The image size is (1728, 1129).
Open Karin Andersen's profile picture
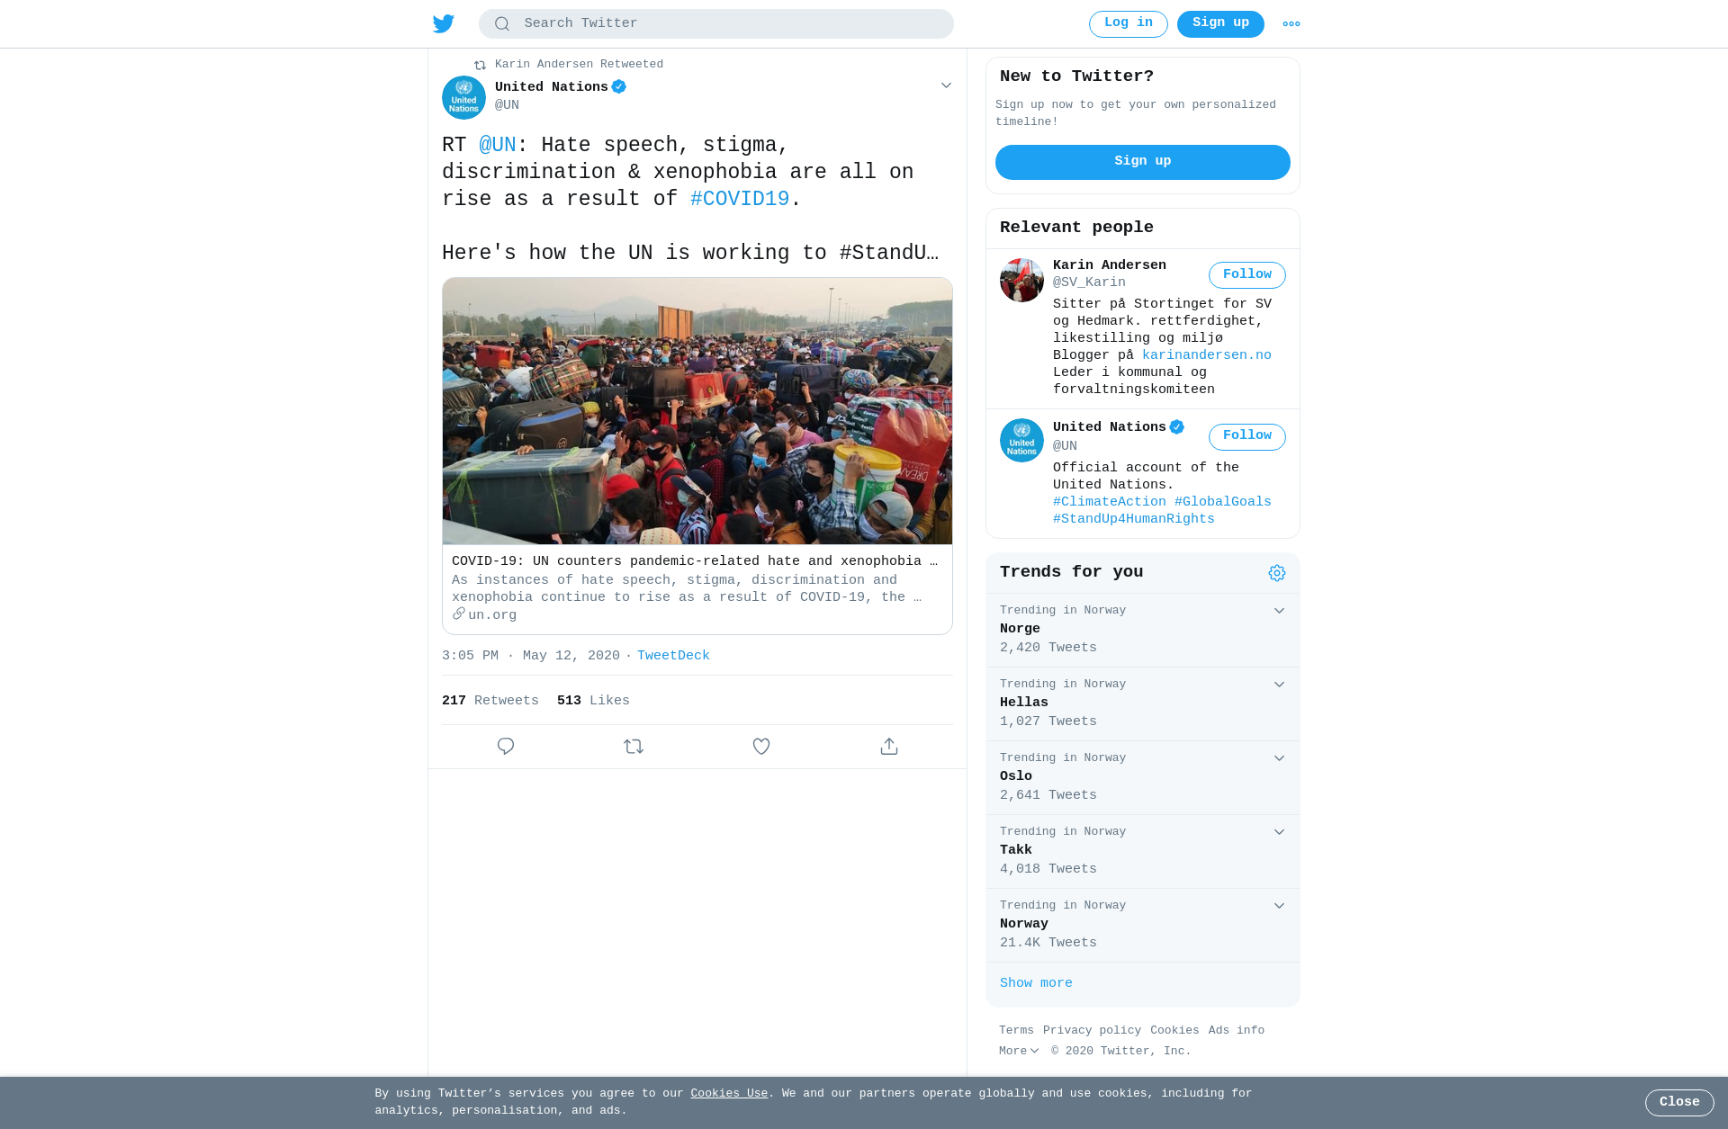pyautogui.click(x=1021, y=281)
